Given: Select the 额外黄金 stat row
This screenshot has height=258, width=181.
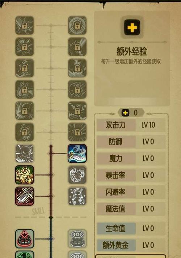Looking at the screenshot, I should coord(131,245).
